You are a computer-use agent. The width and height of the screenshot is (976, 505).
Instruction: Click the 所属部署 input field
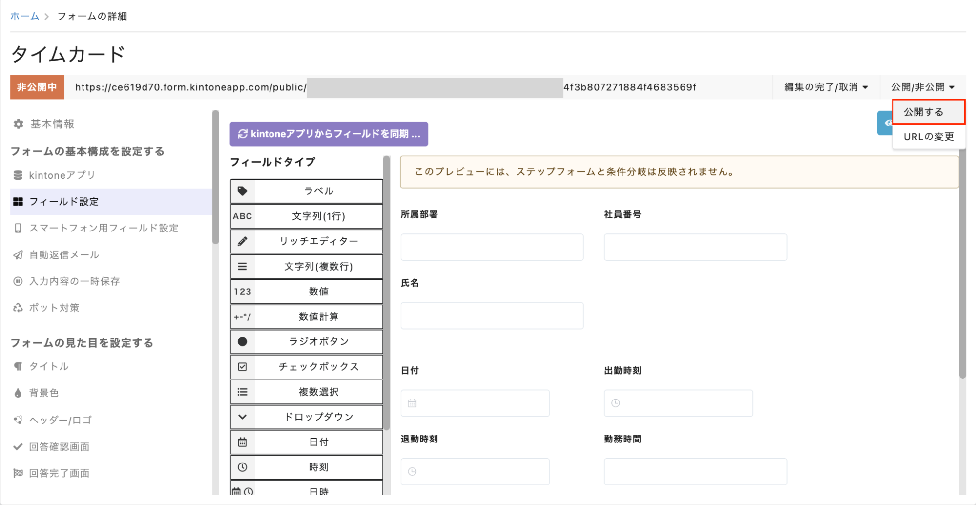point(492,247)
